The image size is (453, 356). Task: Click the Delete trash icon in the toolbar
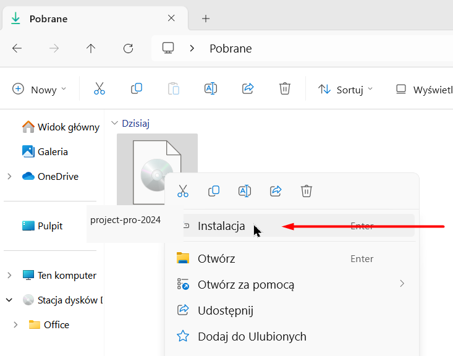(284, 88)
